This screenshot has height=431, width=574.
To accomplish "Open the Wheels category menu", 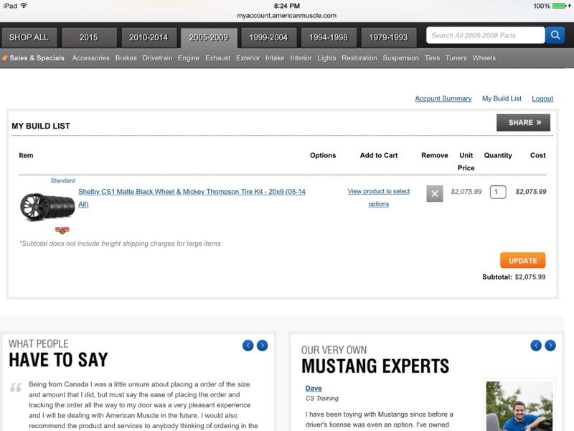I will [x=484, y=58].
